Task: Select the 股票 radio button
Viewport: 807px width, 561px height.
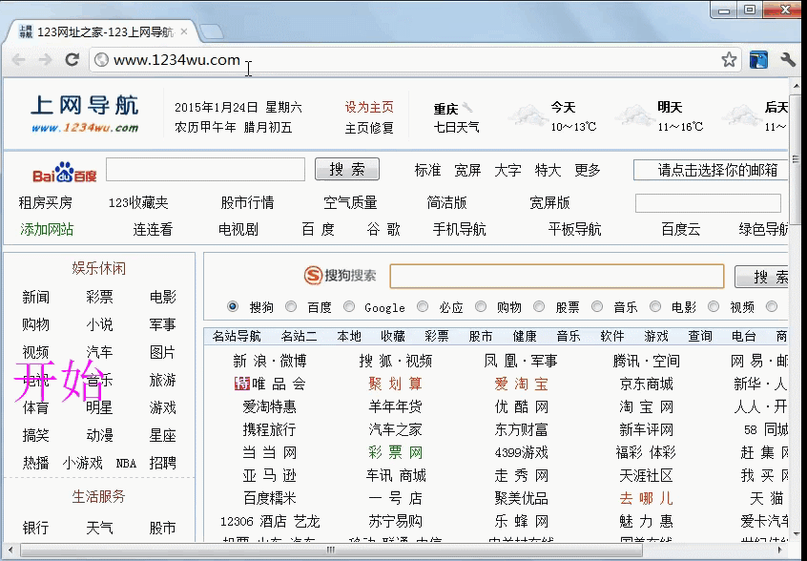Action: click(539, 307)
